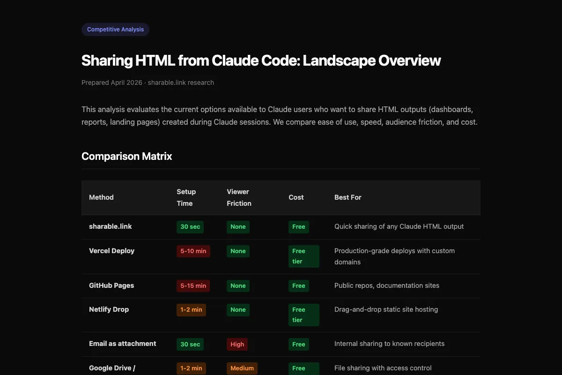
Task: Click the Best For column header
Action: coord(348,197)
